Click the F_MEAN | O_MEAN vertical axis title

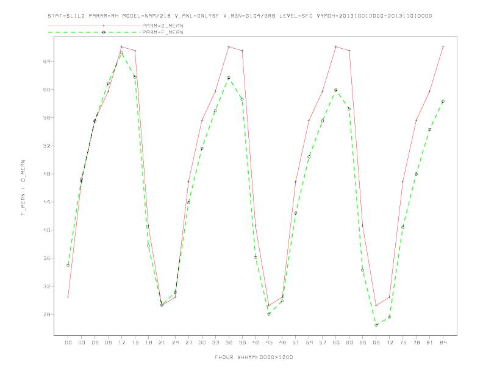click(x=23, y=188)
